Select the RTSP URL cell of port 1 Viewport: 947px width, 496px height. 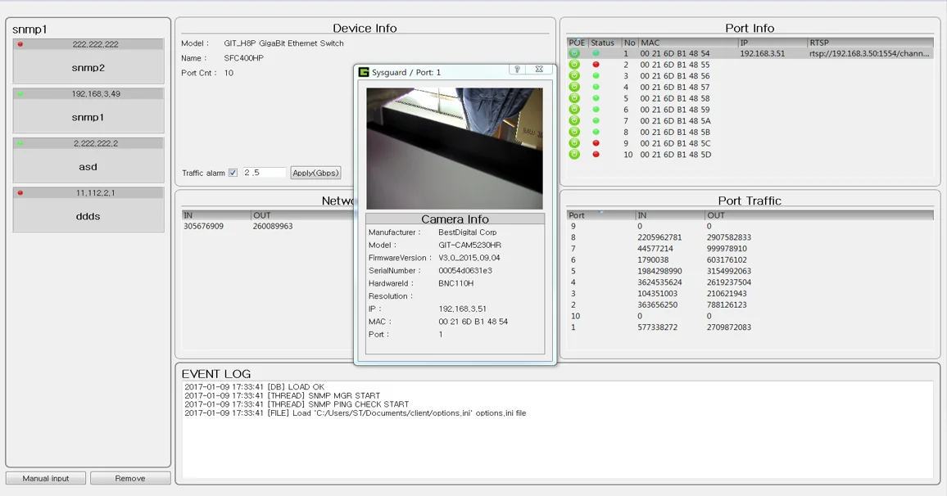[x=868, y=53]
